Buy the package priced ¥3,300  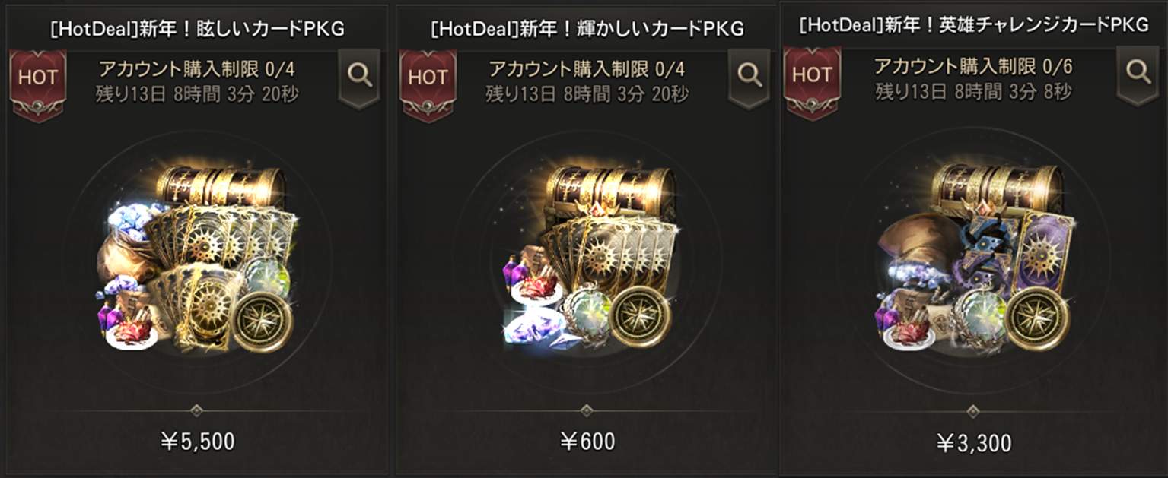click(x=973, y=442)
